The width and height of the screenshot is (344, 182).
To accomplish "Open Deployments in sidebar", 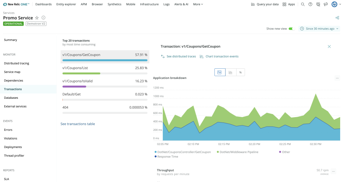I will click(x=13, y=147).
